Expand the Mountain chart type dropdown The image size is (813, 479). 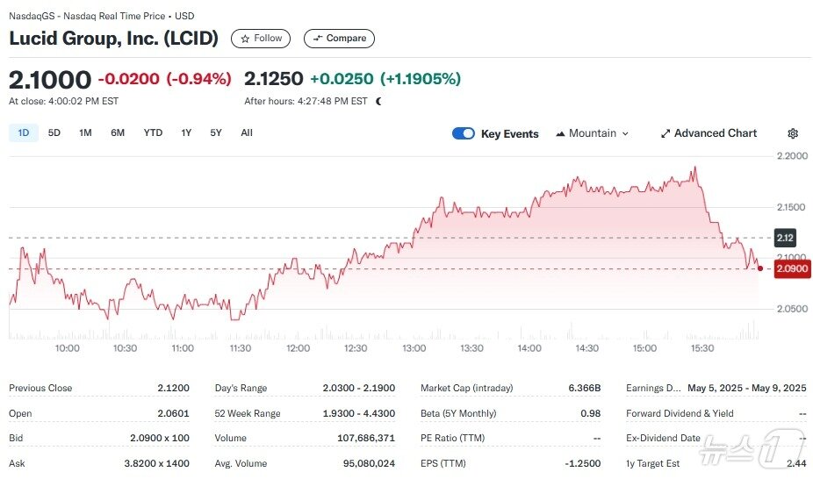(593, 133)
